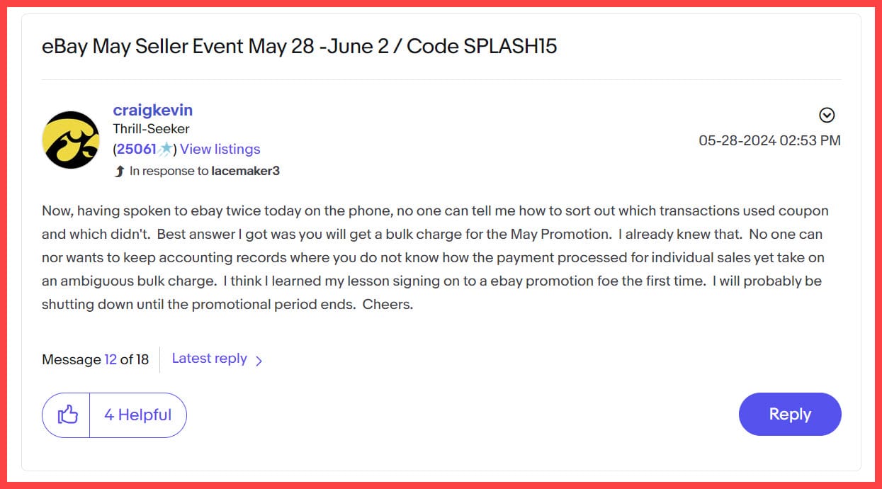Screen dimensions: 882x489
Task: Open craigkevin's user profile link
Action: pyautogui.click(x=152, y=110)
